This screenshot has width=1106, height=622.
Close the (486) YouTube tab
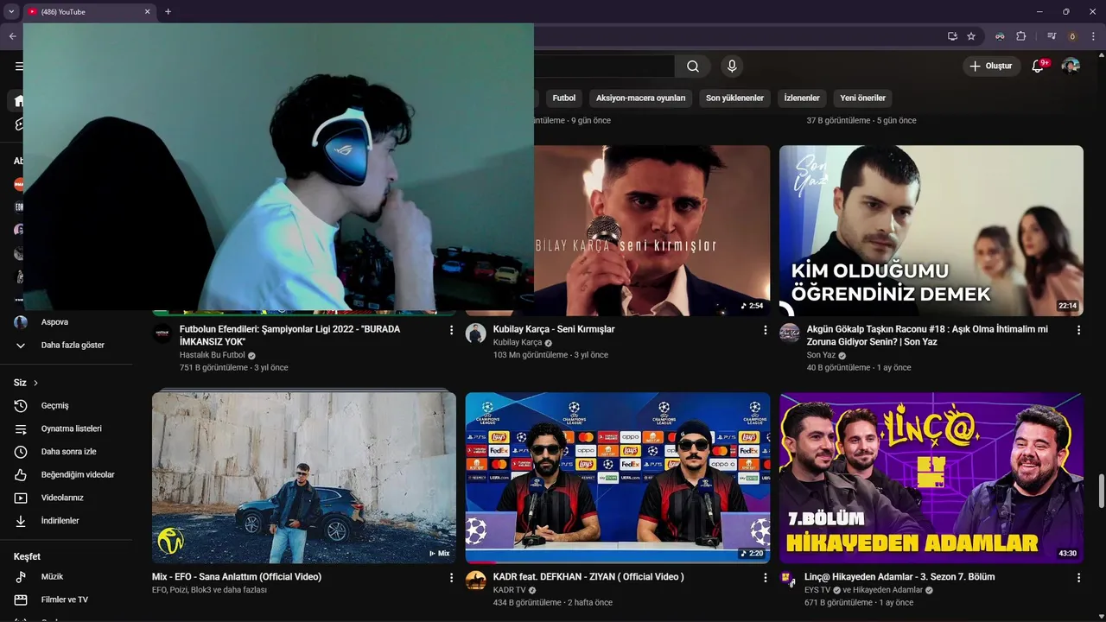coord(147,12)
